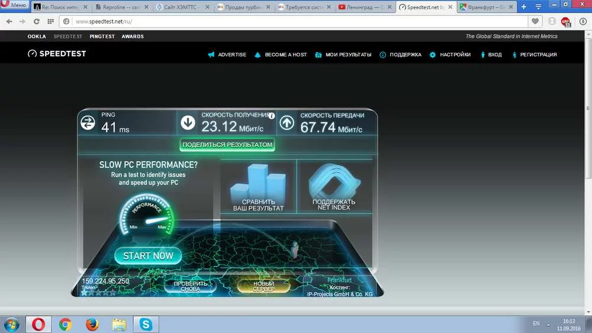Switch to the Продам турбин tab
This screenshot has width=592, height=333.
pyautogui.click(x=244, y=7)
